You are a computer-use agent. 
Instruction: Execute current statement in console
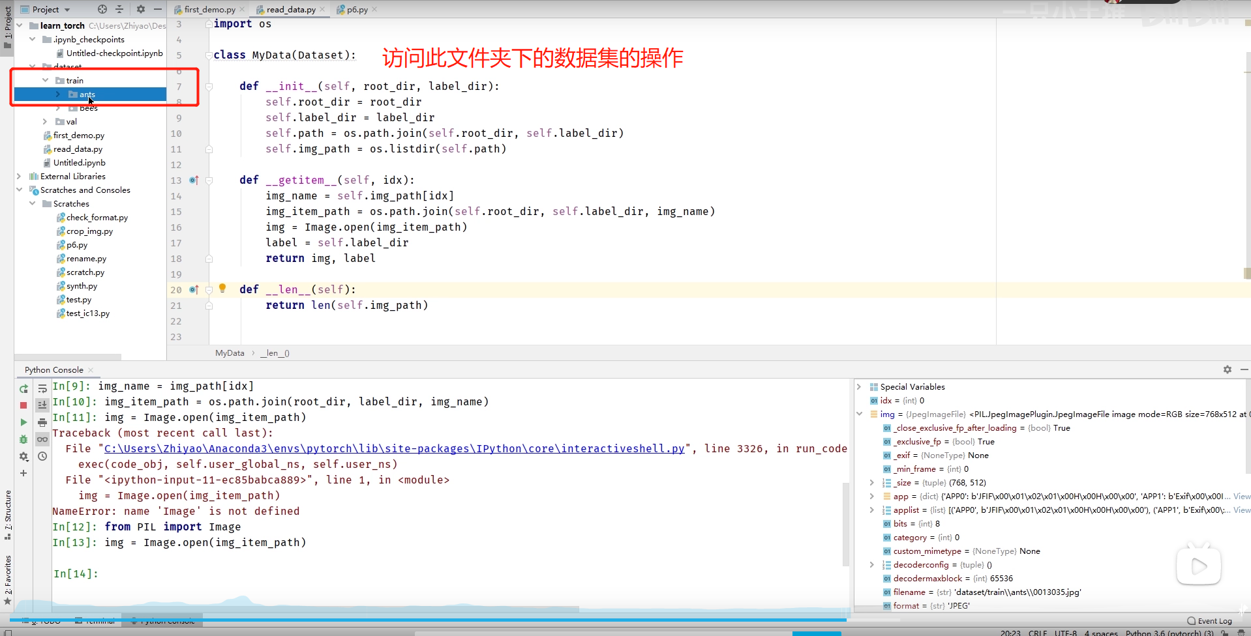point(23,422)
